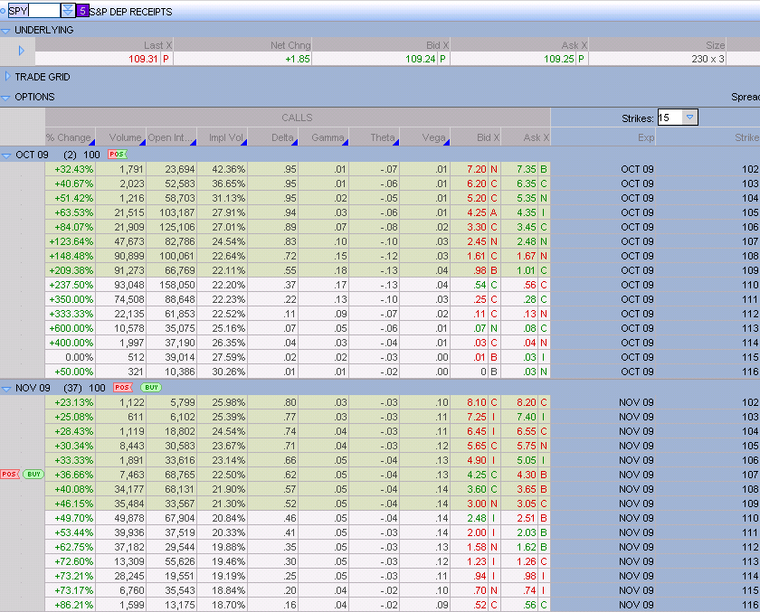Click the small blue circle left of the SPY field
The height and width of the screenshot is (612, 760).
(3, 10)
